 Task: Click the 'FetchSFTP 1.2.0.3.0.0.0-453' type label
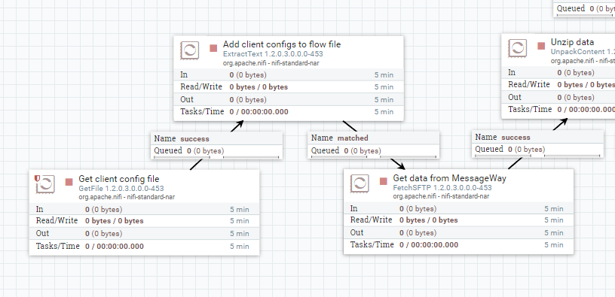pos(442,188)
